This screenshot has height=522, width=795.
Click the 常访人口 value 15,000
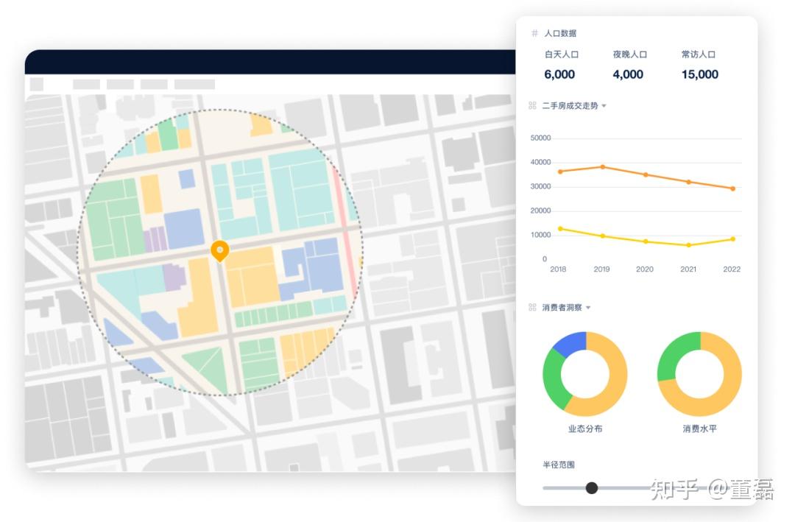[x=699, y=74]
